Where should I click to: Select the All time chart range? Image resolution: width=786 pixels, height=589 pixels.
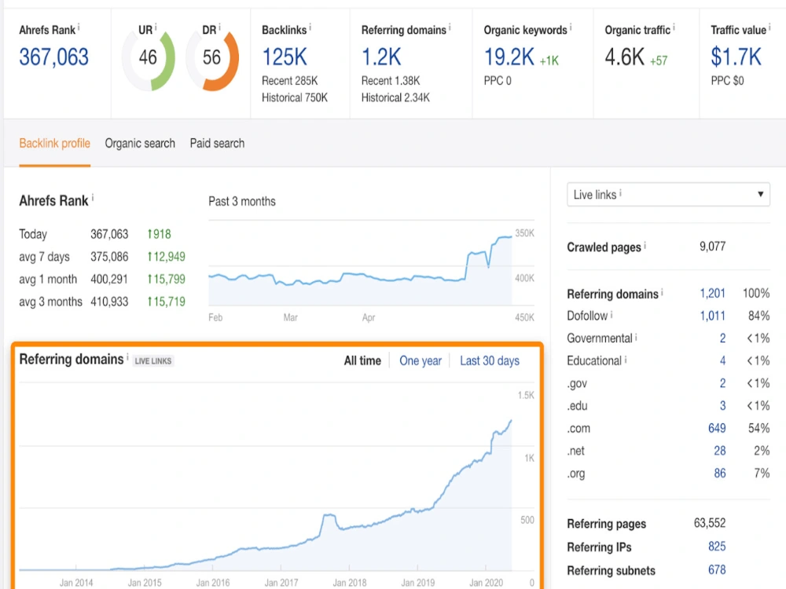coord(362,360)
